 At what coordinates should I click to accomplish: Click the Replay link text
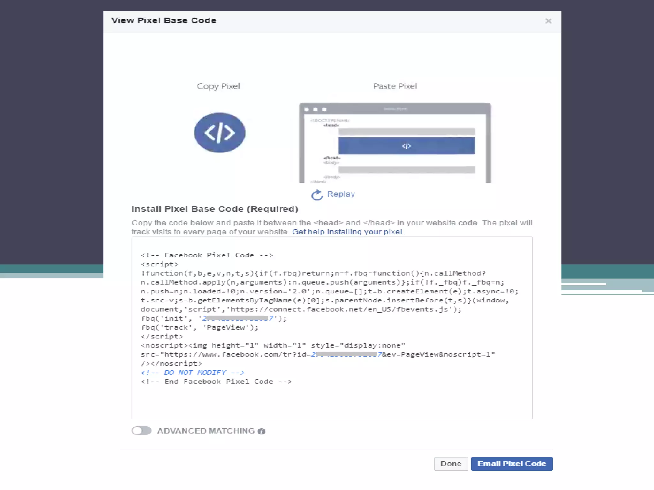[x=341, y=194]
